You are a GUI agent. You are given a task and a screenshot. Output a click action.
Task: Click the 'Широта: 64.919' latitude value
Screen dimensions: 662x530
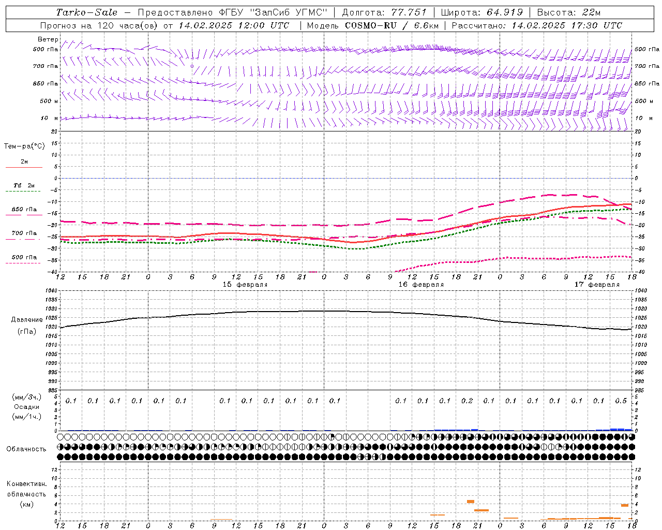pos(482,12)
